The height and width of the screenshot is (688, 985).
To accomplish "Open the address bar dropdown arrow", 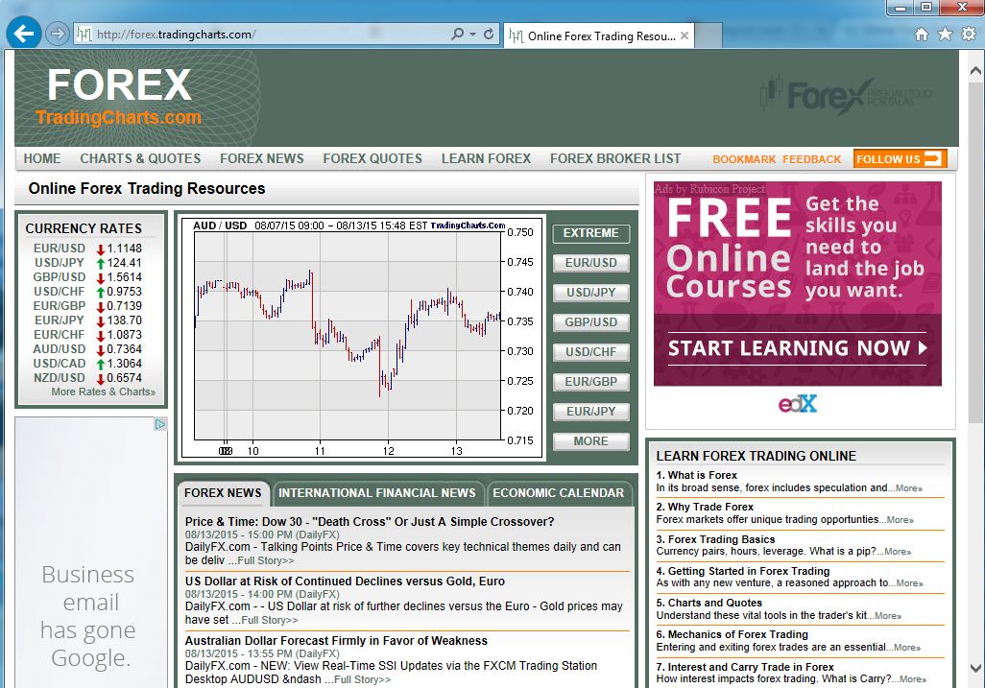I will point(473,34).
